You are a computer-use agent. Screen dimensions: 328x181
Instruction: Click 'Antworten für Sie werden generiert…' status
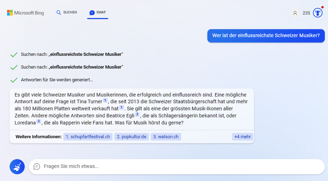(57, 80)
